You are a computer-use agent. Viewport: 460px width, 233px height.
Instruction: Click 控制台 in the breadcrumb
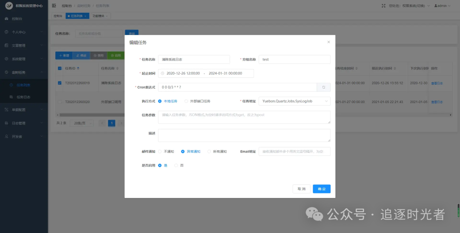[66, 6]
